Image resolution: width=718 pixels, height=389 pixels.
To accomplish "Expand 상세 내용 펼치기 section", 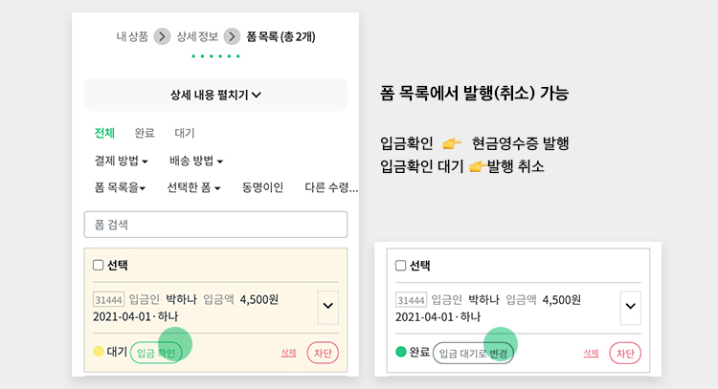I will 215,95.
